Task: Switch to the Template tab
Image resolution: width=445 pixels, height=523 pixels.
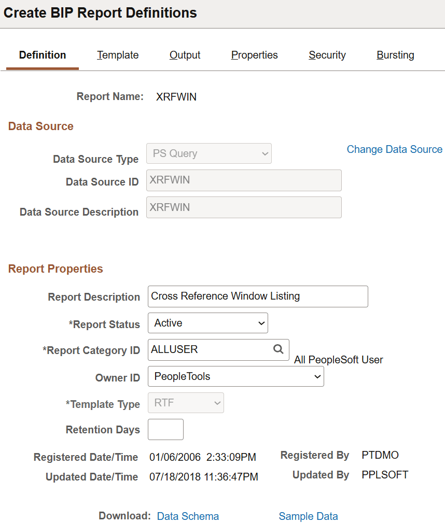Action: tap(117, 55)
